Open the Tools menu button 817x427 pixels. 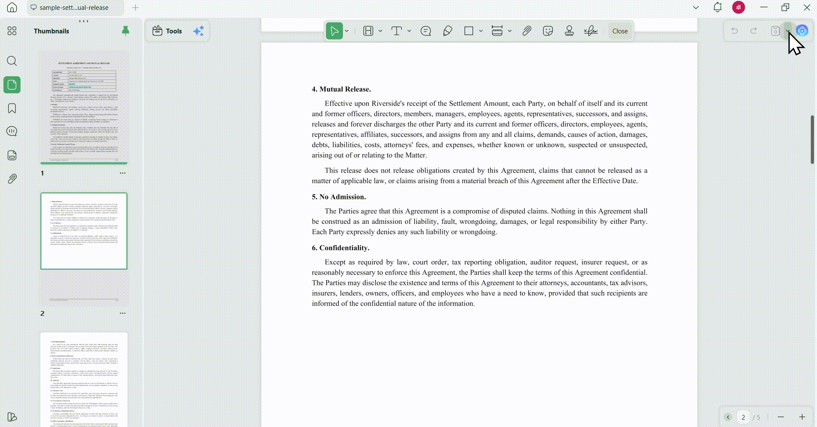coord(167,31)
